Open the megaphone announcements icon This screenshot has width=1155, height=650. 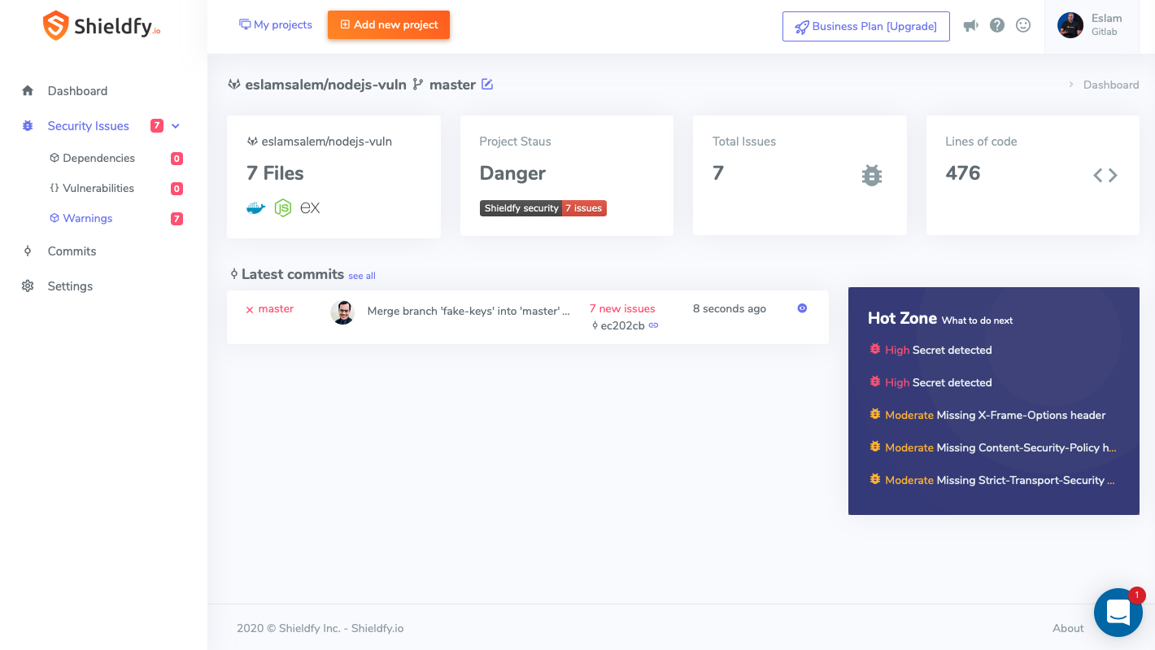coord(970,26)
